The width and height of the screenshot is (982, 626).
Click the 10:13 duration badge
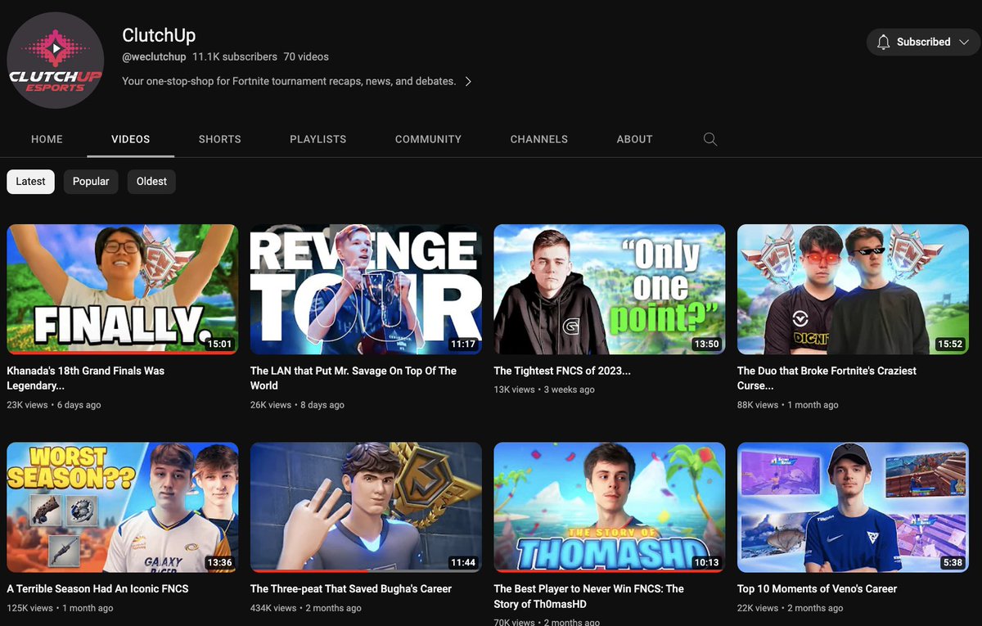[706, 562]
